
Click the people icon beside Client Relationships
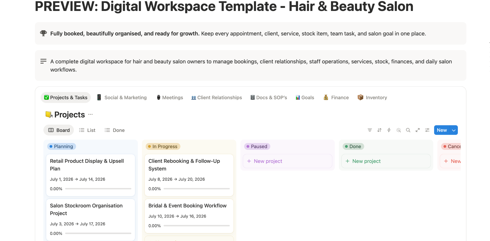(x=194, y=98)
